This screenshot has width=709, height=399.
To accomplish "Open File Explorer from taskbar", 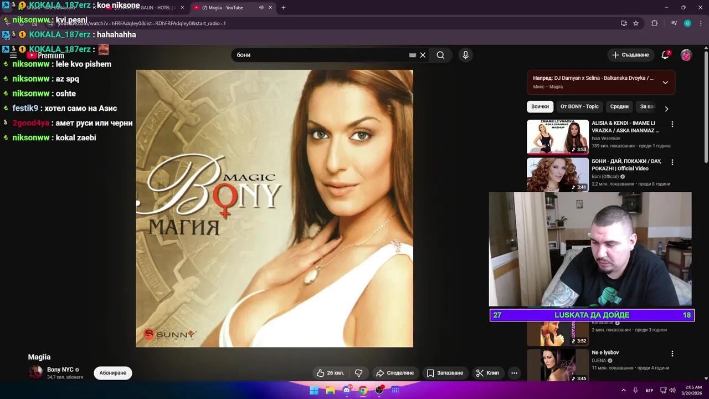I will pos(330,390).
